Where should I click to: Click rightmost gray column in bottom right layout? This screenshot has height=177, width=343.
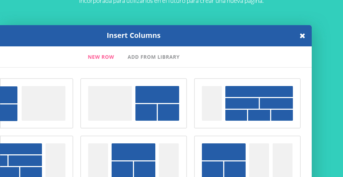tap(283, 160)
